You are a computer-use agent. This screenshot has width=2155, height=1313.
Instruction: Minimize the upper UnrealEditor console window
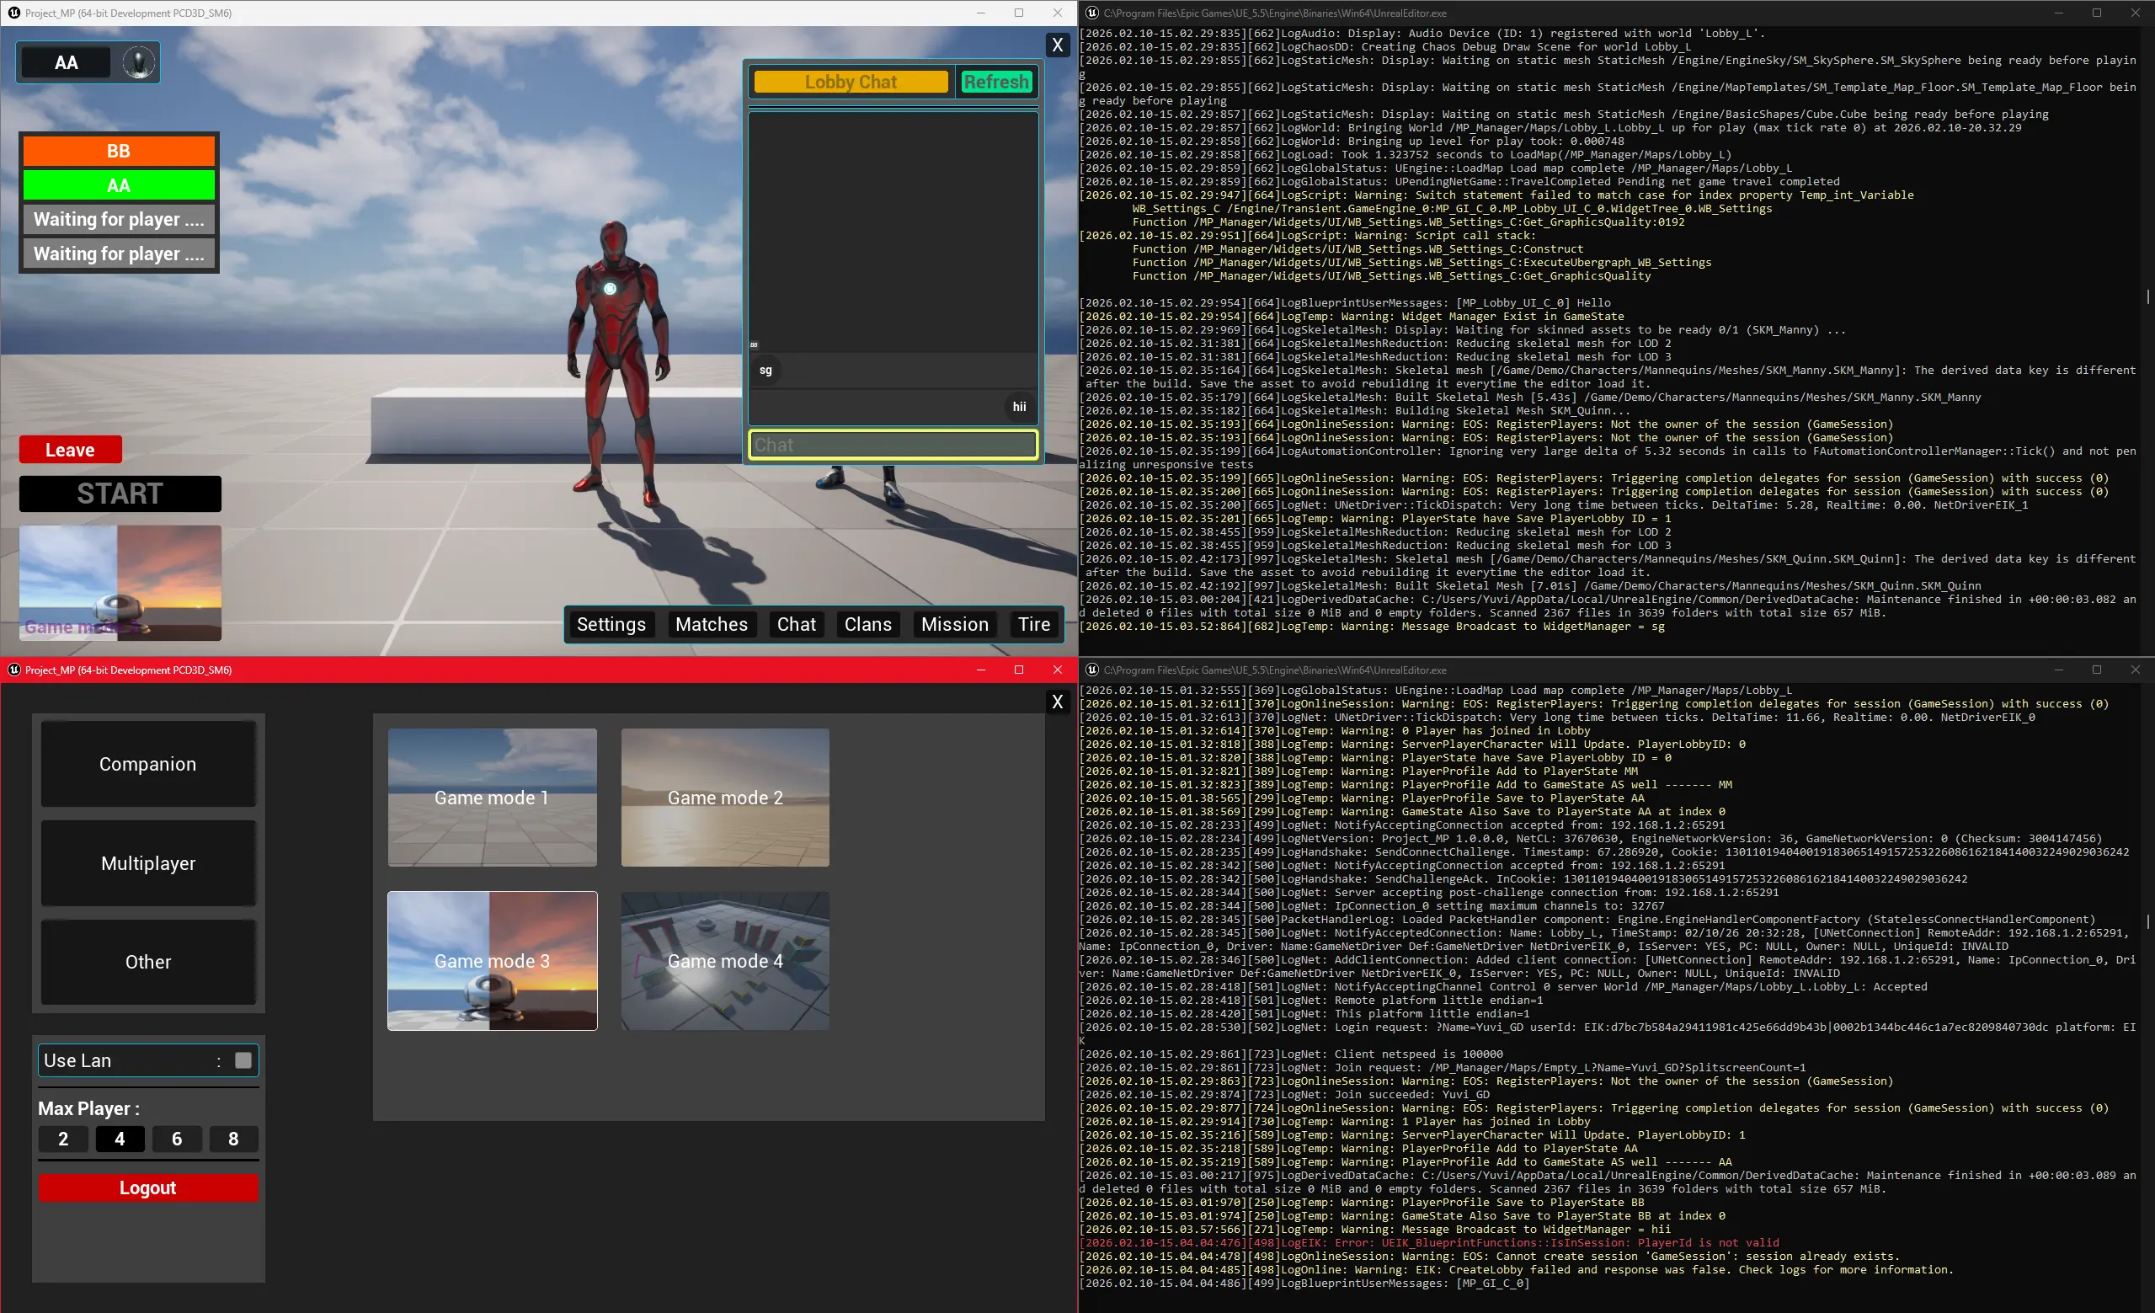click(x=2058, y=13)
